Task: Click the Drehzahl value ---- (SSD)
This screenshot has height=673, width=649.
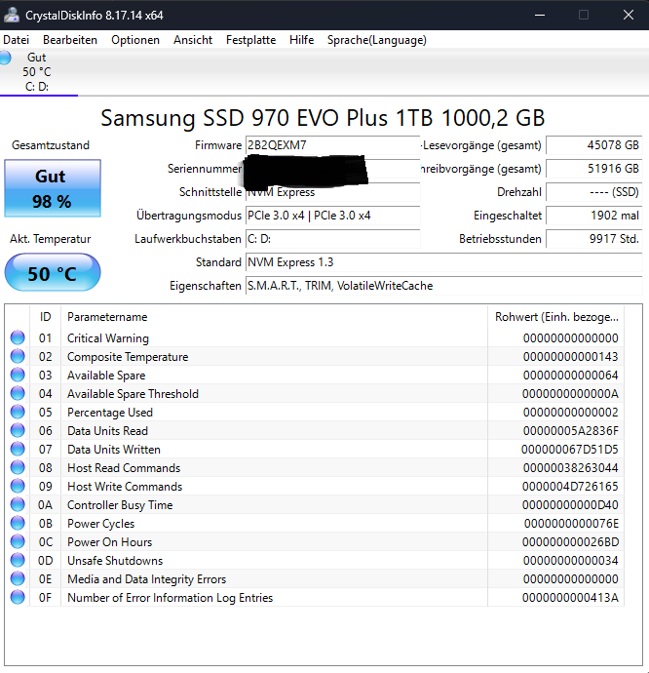Action: pyautogui.click(x=594, y=192)
